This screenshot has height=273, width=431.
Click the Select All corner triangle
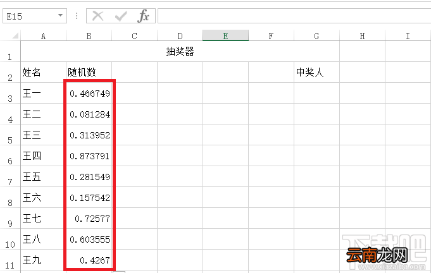16,35
